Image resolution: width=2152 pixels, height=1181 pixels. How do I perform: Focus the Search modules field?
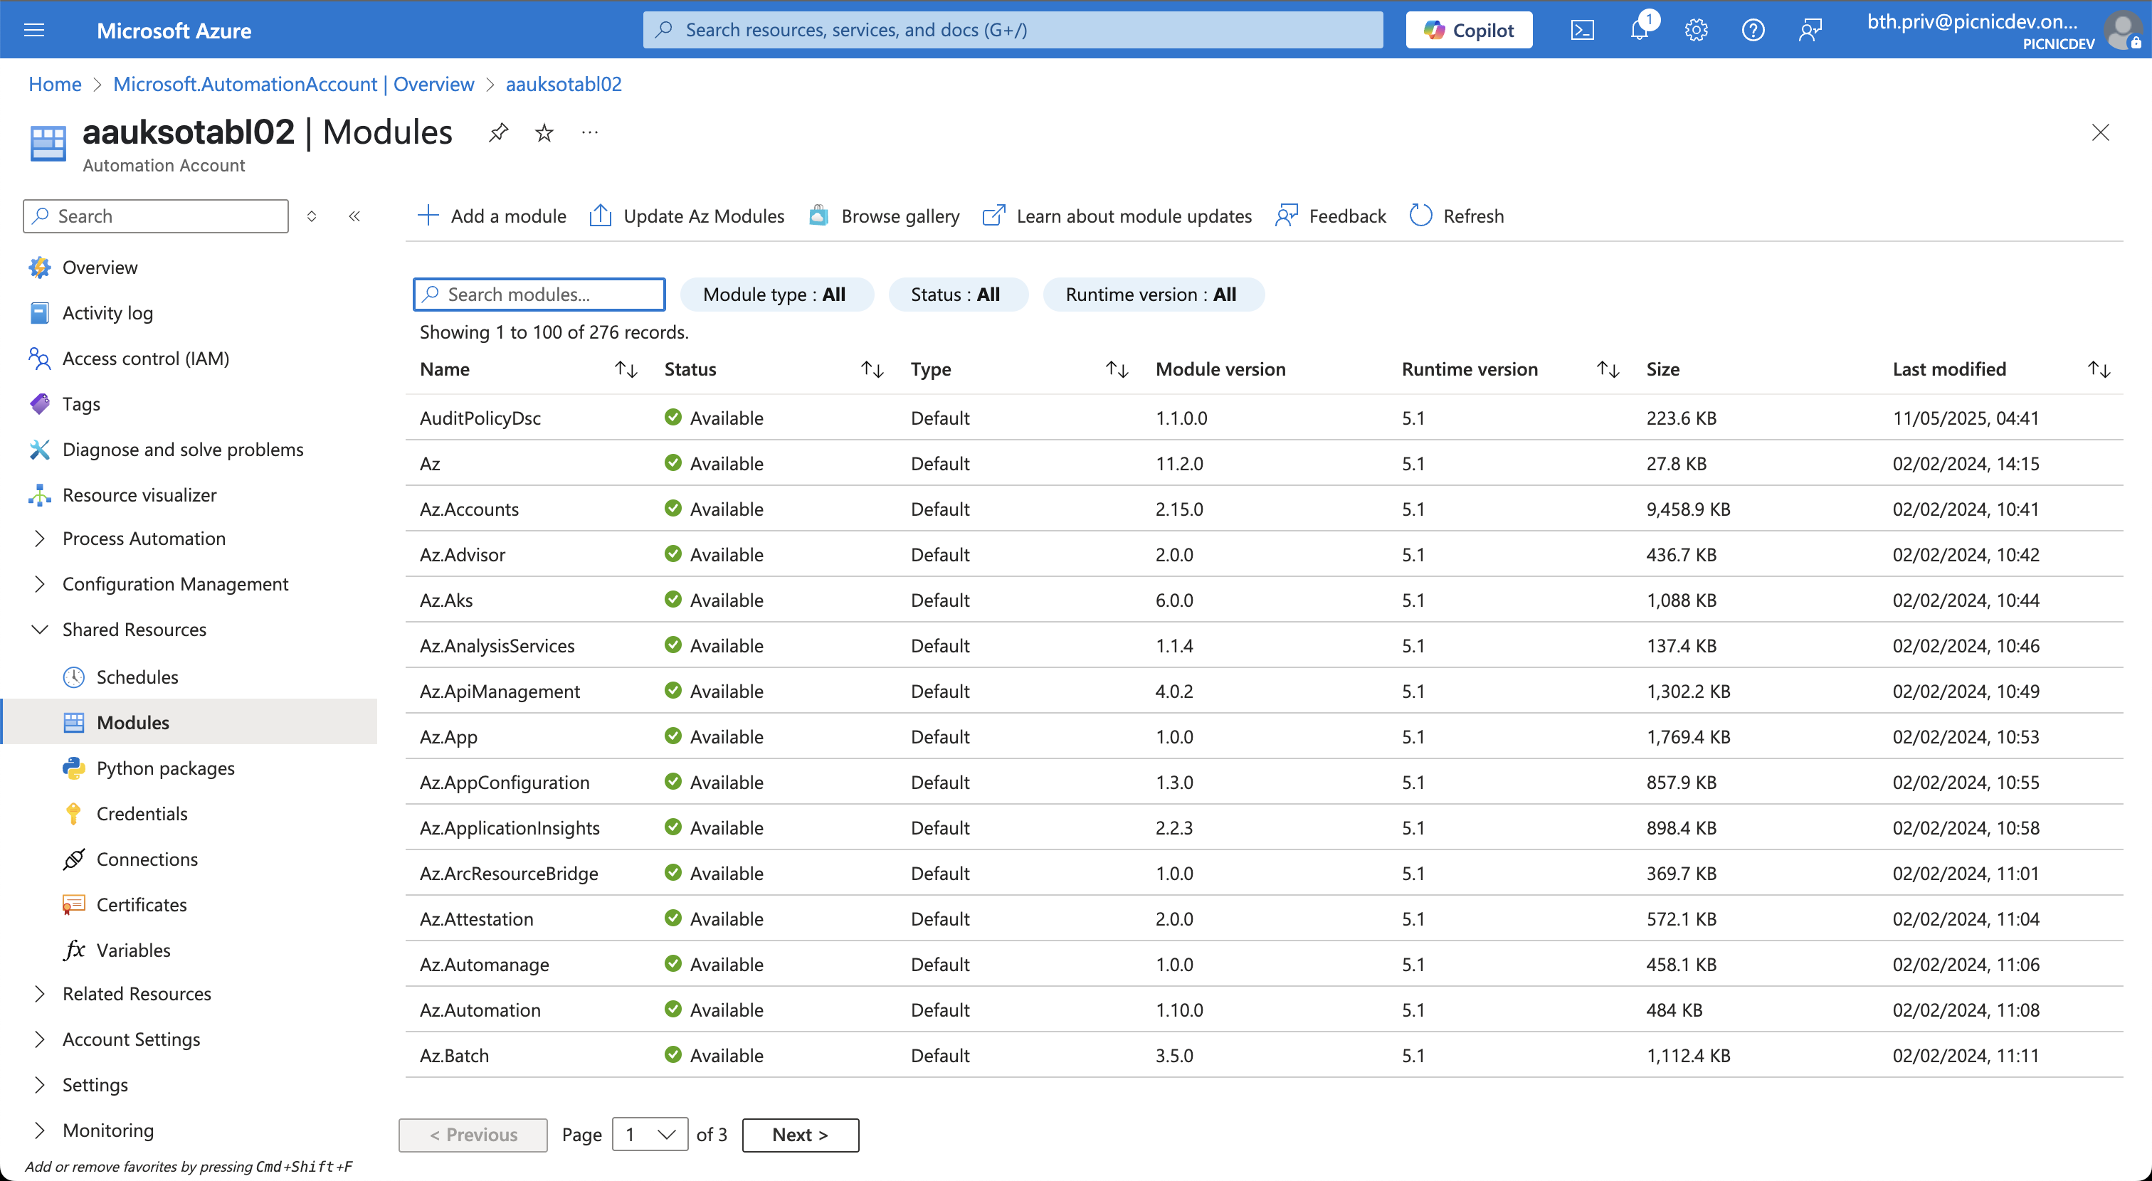click(539, 294)
